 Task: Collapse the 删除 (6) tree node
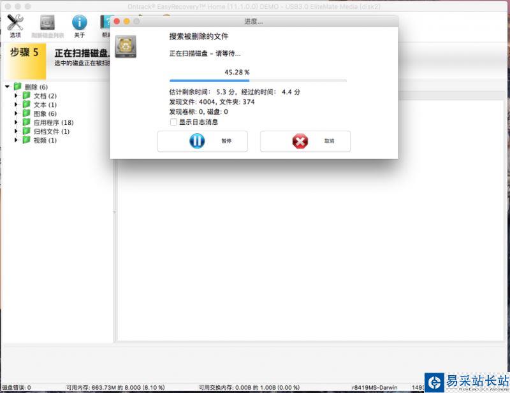click(x=7, y=87)
